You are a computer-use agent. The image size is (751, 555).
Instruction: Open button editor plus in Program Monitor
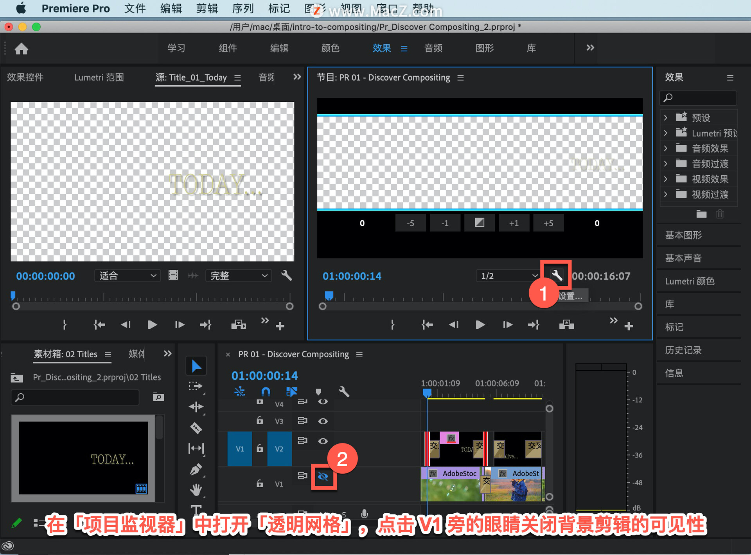[x=629, y=326]
